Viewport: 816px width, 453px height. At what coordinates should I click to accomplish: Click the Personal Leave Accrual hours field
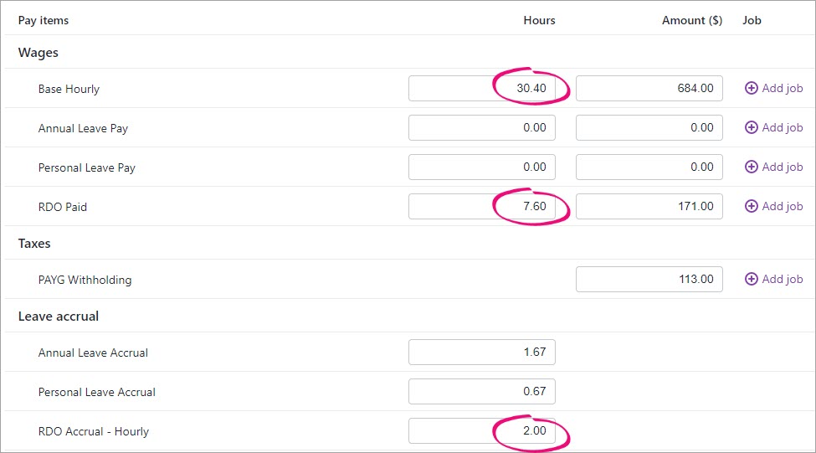(x=481, y=391)
